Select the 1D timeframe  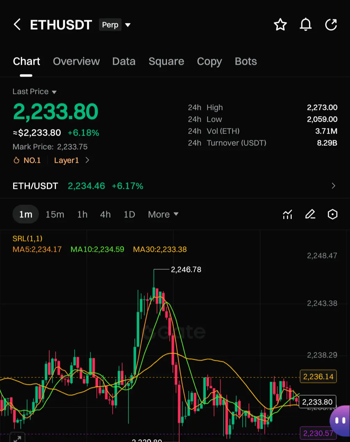pos(130,215)
